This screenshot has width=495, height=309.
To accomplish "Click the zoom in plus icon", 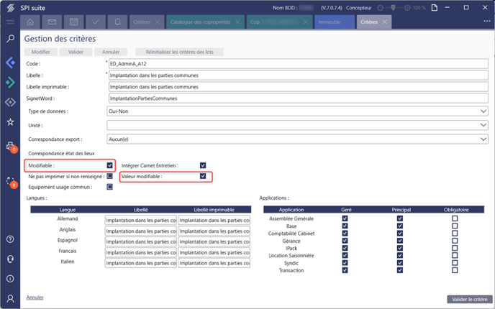I will pyautogui.click(x=407, y=8).
